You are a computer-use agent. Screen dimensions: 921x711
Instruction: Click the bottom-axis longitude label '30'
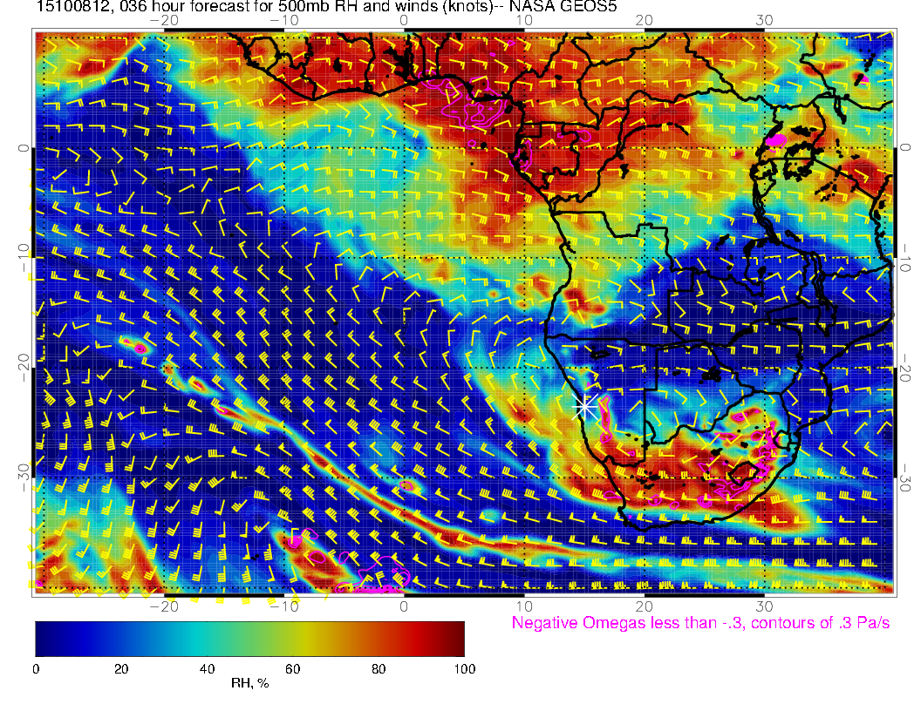coord(764,606)
